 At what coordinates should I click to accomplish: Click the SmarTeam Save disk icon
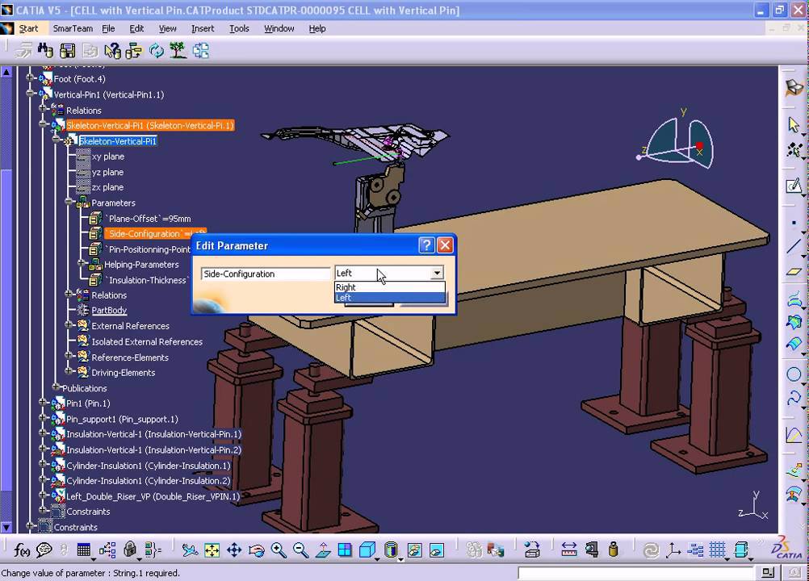coord(68,50)
